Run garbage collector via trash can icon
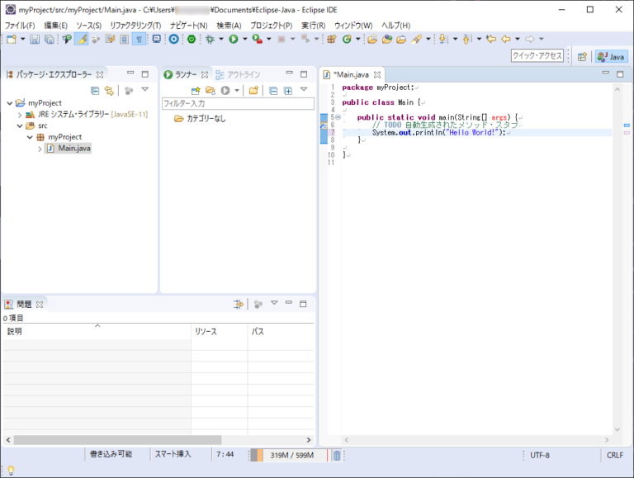The width and height of the screenshot is (634, 478). pyautogui.click(x=337, y=455)
